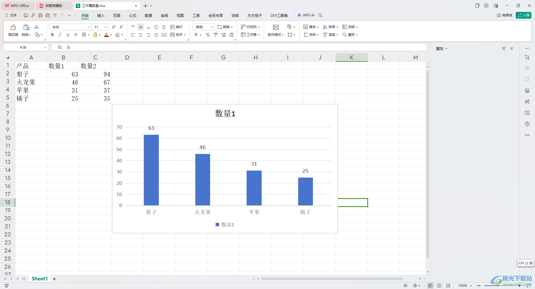Toggle bold formatting
Screen dimensions: 535x289
tap(52, 35)
